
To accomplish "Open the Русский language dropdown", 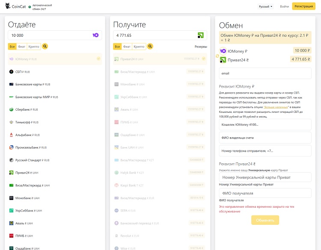I will pos(266,6).
